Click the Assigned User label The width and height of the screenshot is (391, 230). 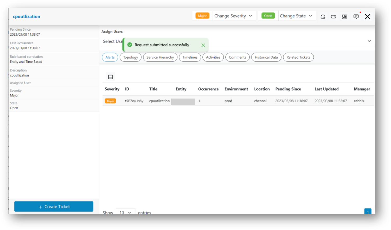point(20,83)
